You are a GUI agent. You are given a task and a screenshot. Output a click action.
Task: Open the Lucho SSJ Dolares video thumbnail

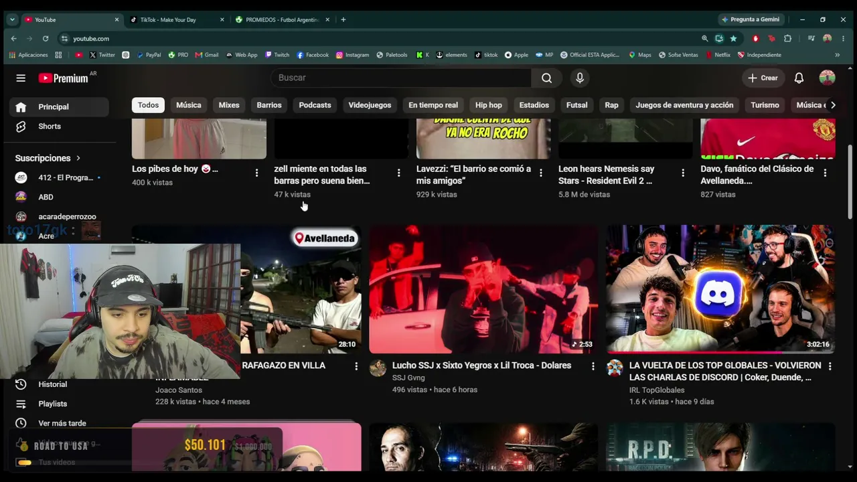(x=483, y=289)
